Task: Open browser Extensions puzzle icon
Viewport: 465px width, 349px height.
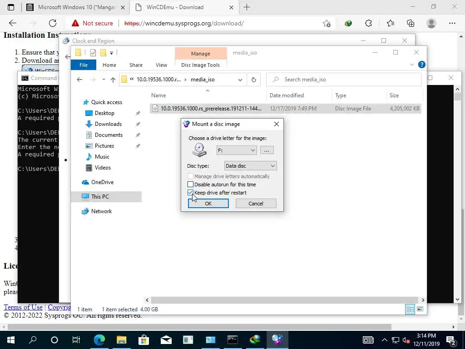Action: coord(368,23)
